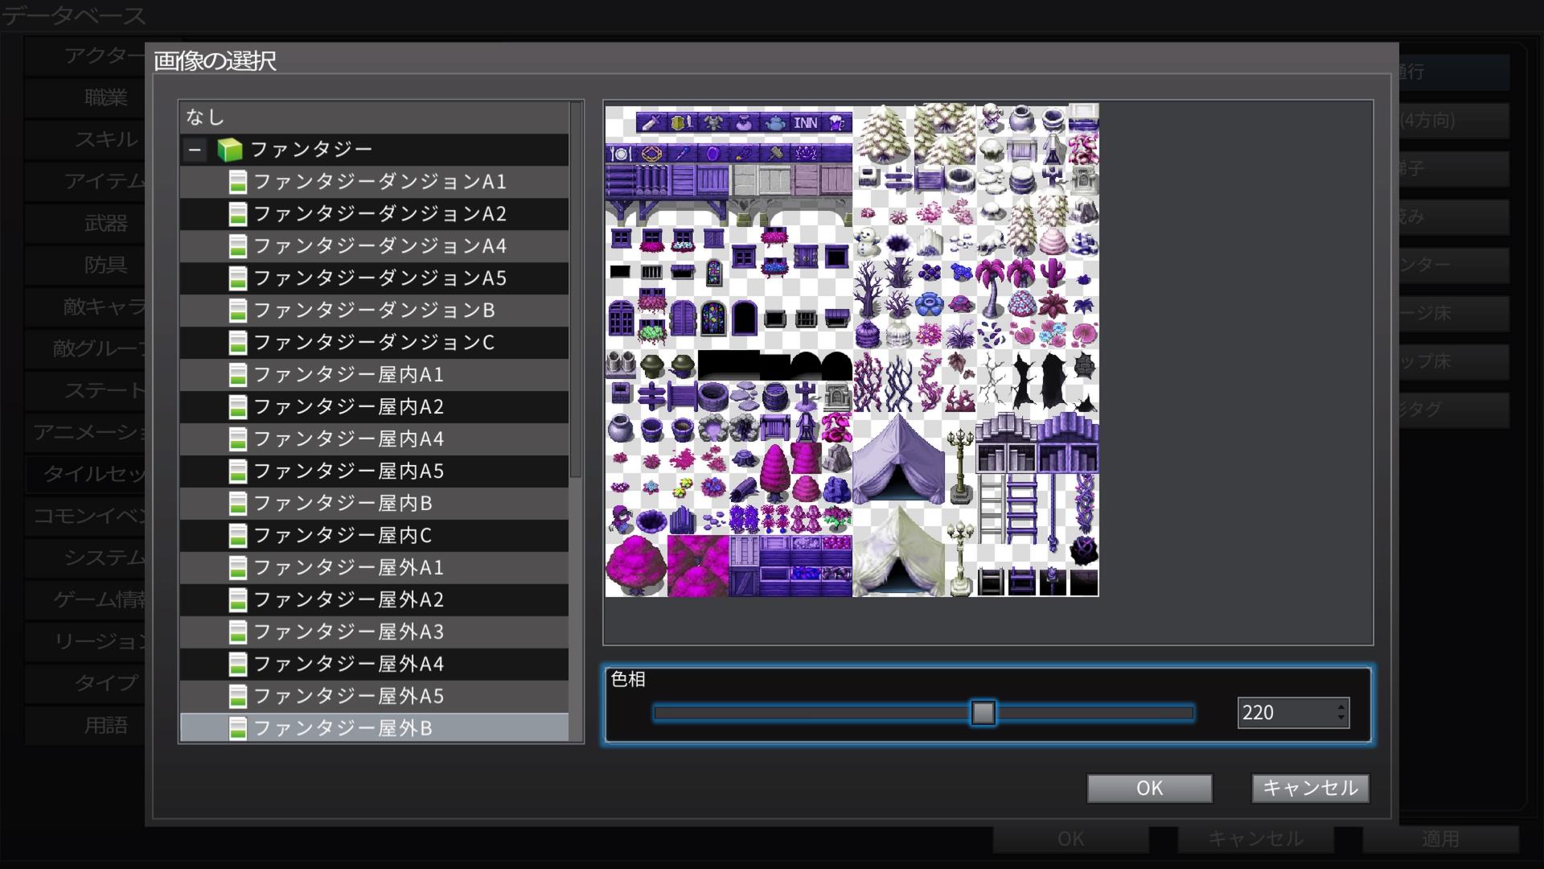
Task: Click file icon beside ファンタジーダンジョンB
Action: coord(237,311)
